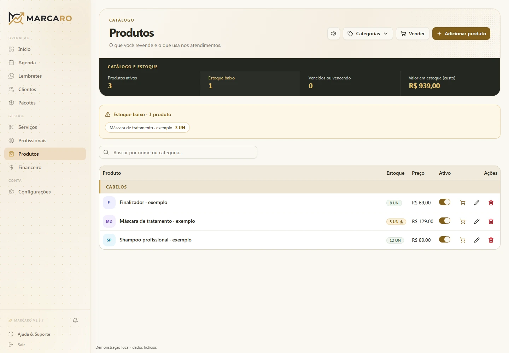Click low-stock chip Máscara de tratamento 3 UN
This screenshot has width=509, height=353.
pyautogui.click(x=147, y=128)
